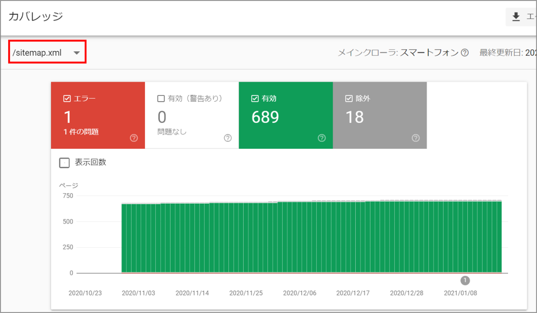Click the annotation marker 1 on timeline
537x313 pixels.
(465, 280)
